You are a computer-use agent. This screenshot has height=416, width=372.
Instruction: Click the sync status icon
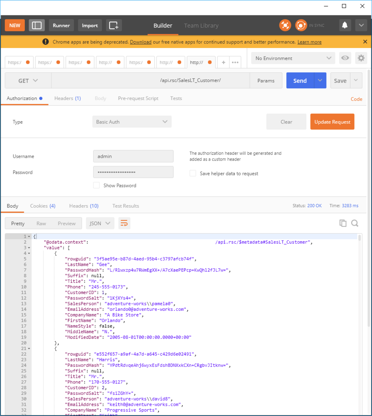(x=301, y=26)
